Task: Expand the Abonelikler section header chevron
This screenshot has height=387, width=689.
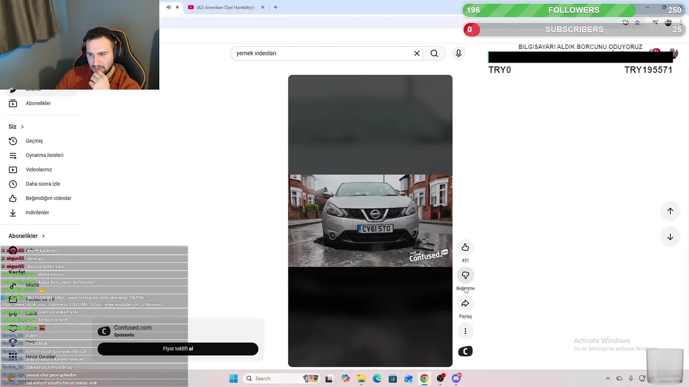Action: tap(44, 236)
